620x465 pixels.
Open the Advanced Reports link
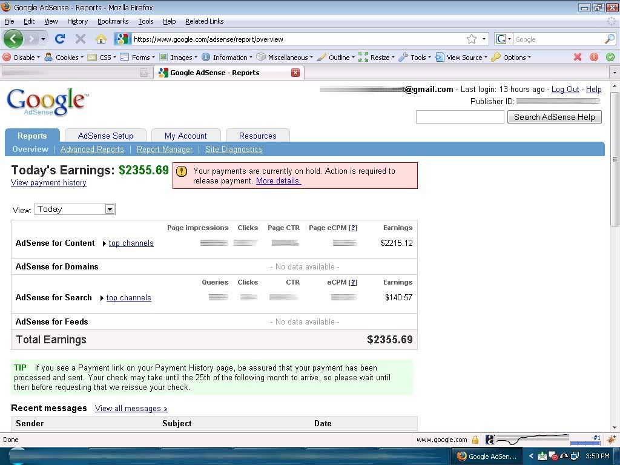[x=92, y=149]
